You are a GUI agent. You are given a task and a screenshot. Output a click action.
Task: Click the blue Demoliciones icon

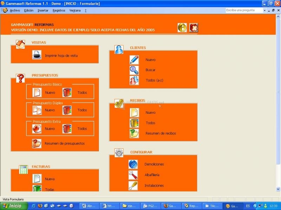coord(133,164)
